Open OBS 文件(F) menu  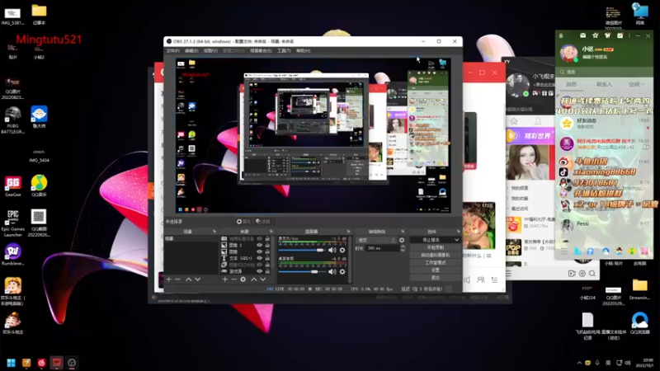[172, 50]
